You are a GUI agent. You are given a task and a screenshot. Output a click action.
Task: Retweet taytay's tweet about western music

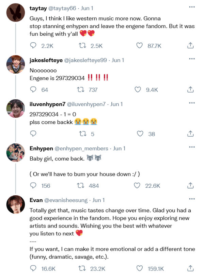81,45
